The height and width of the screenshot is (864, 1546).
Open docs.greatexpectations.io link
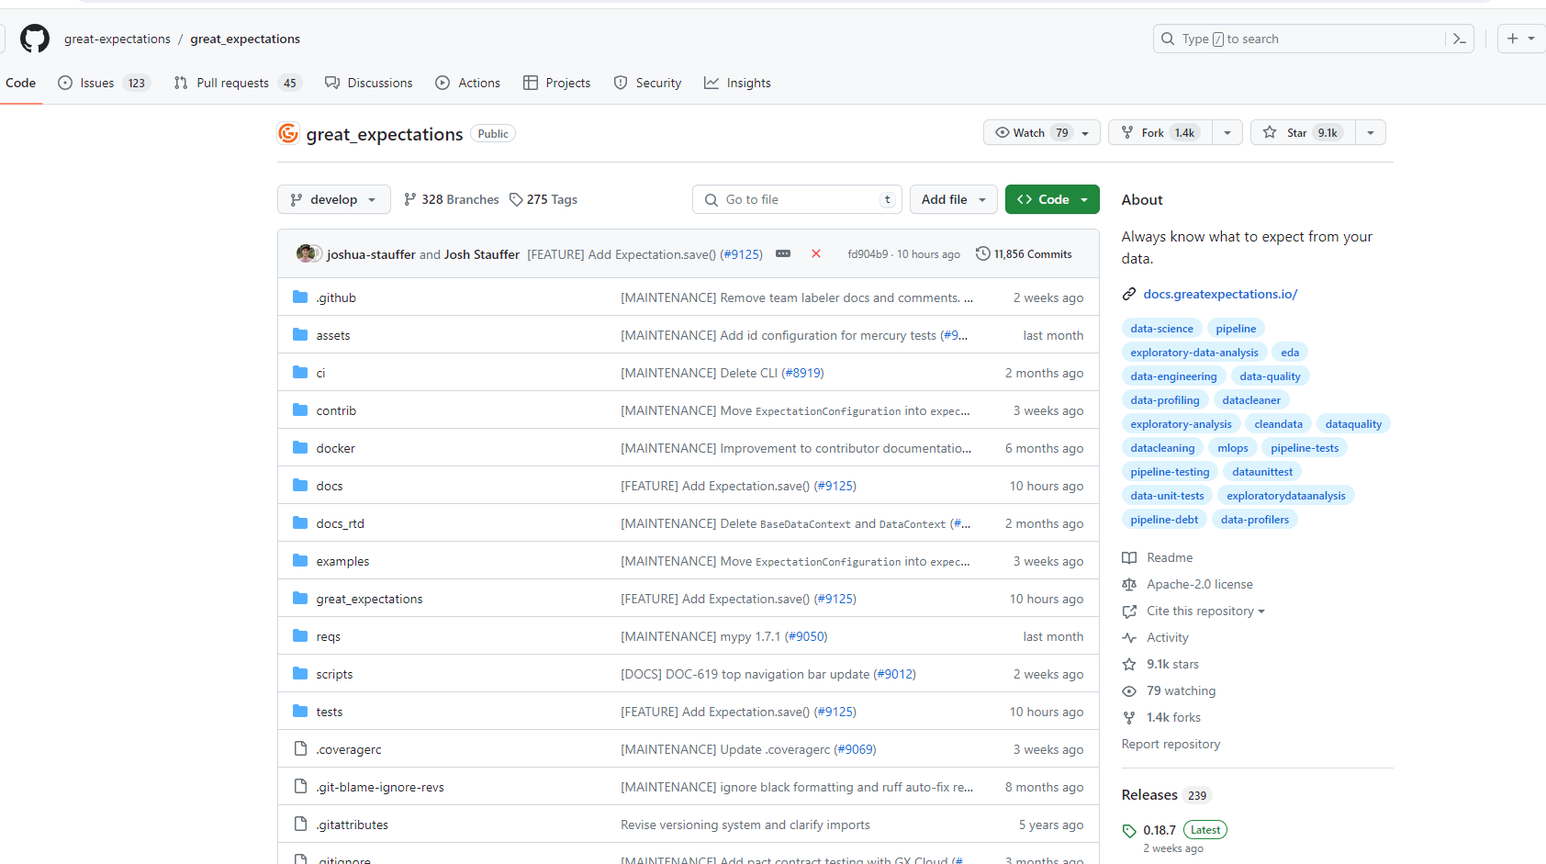point(1219,294)
